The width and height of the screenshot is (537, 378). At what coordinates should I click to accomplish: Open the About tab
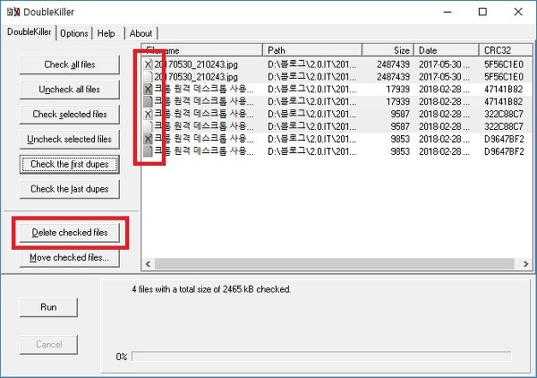tap(141, 33)
